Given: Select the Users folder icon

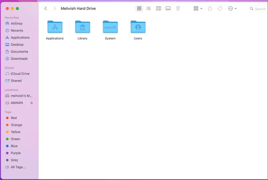Looking at the screenshot, I should [138, 27].
